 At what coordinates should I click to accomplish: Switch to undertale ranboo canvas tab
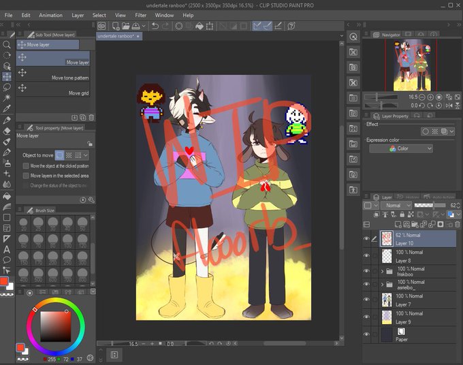(119, 36)
